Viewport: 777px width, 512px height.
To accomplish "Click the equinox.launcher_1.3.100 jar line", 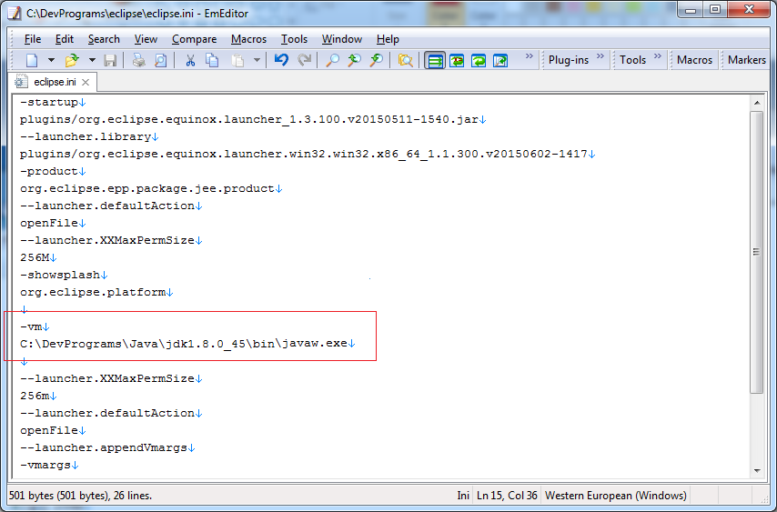I will click(x=253, y=119).
